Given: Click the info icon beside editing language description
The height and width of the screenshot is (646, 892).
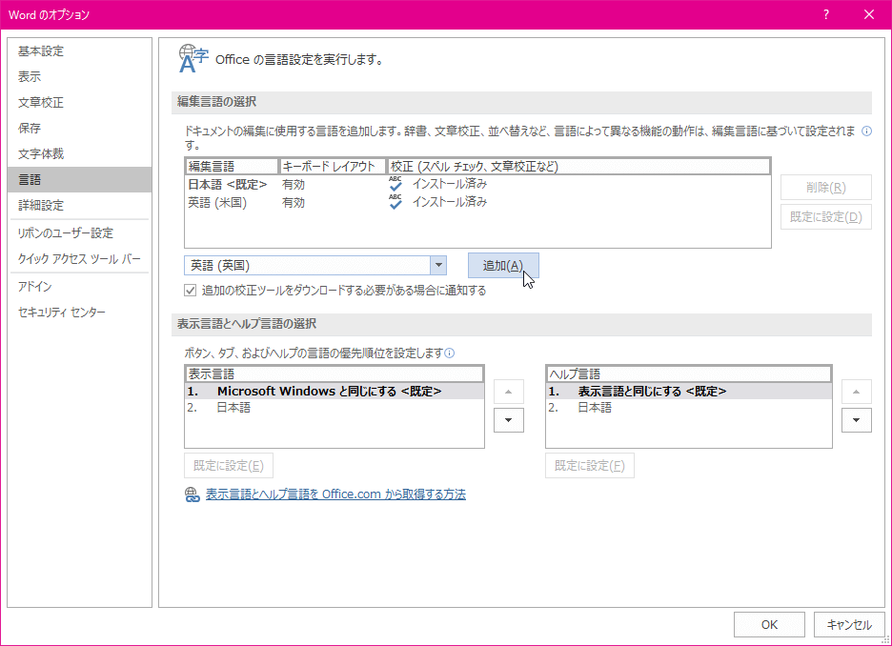Looking at the screenshot, I should 866,131.
